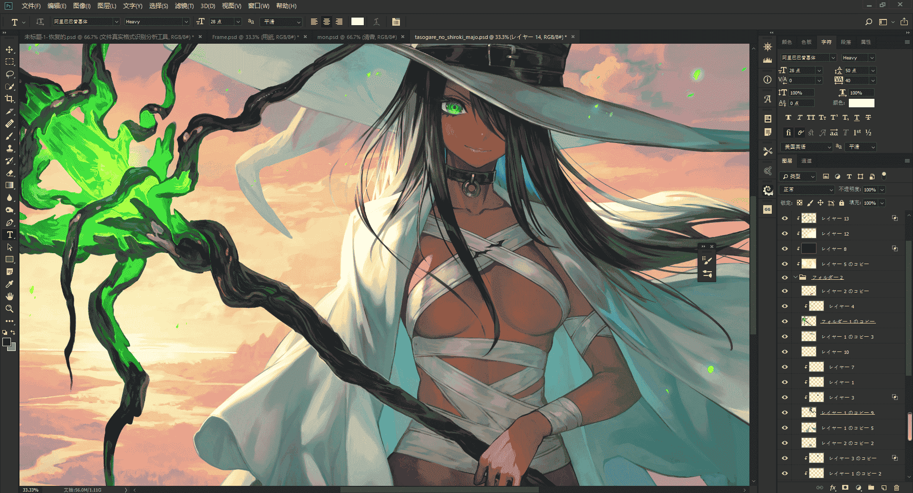Select the Lasso tool
Screen dimensions: 913x493
click(10, 74)
